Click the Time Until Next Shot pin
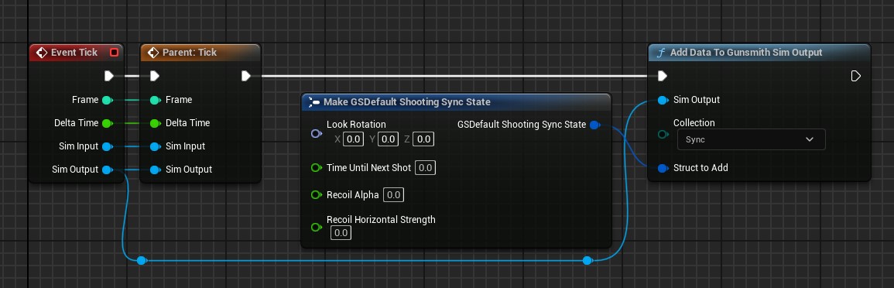Viewport: 894px width, 288px height. point(317,168)
